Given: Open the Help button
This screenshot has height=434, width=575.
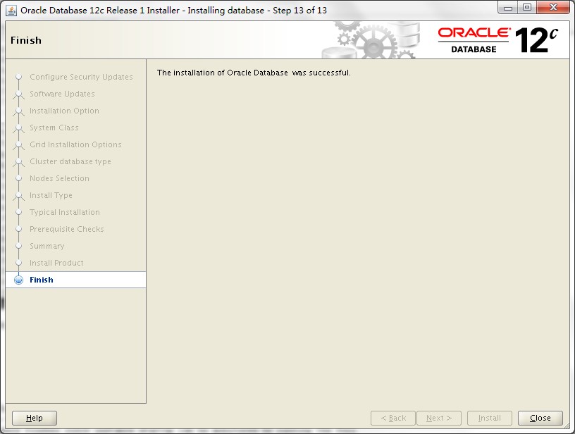Looking at the screenshot, I should (35, 418).
